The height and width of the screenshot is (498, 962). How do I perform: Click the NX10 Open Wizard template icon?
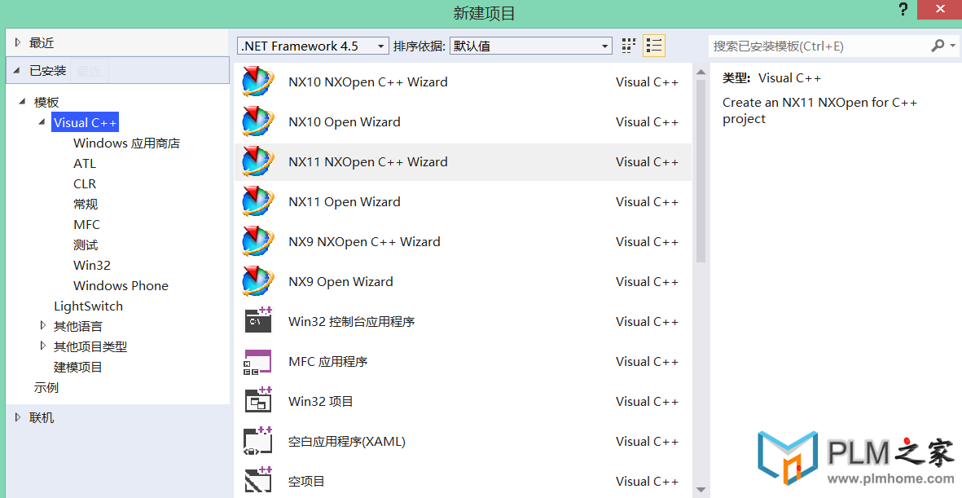tap(257, 121)
